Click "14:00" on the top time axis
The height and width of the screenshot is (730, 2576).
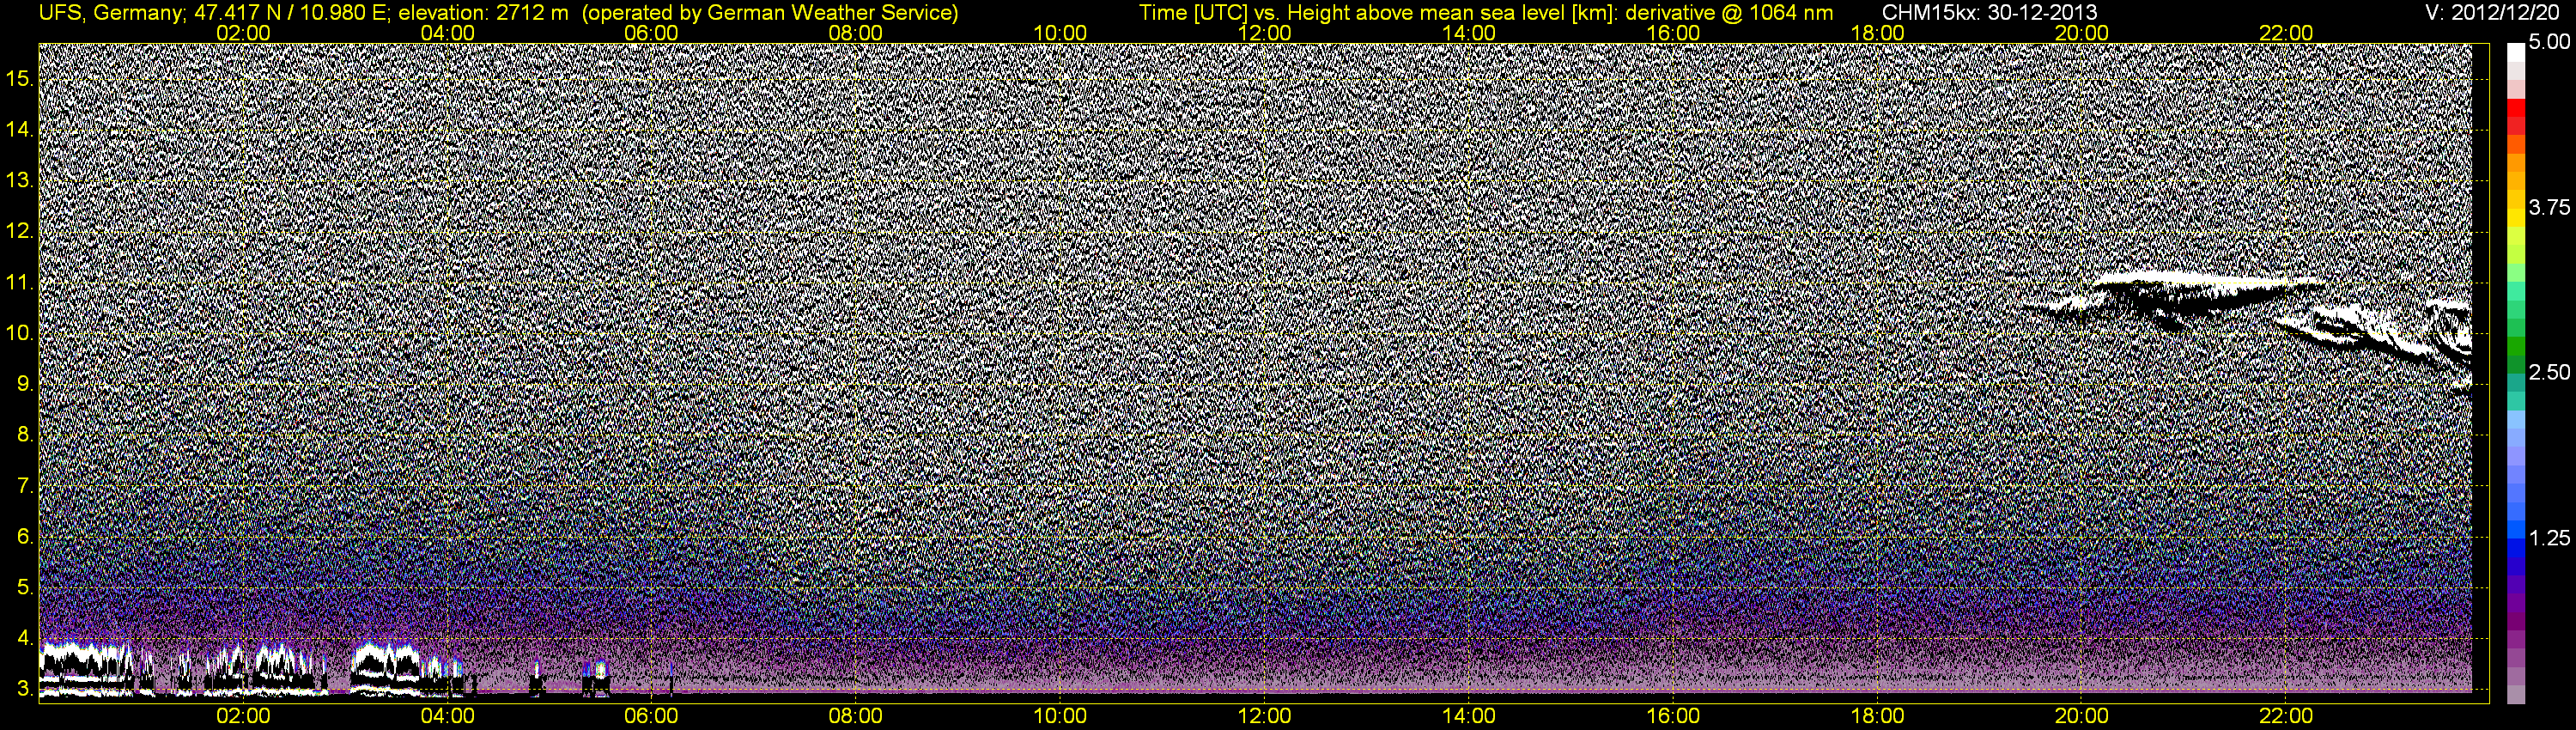[x=1469, y=33]
